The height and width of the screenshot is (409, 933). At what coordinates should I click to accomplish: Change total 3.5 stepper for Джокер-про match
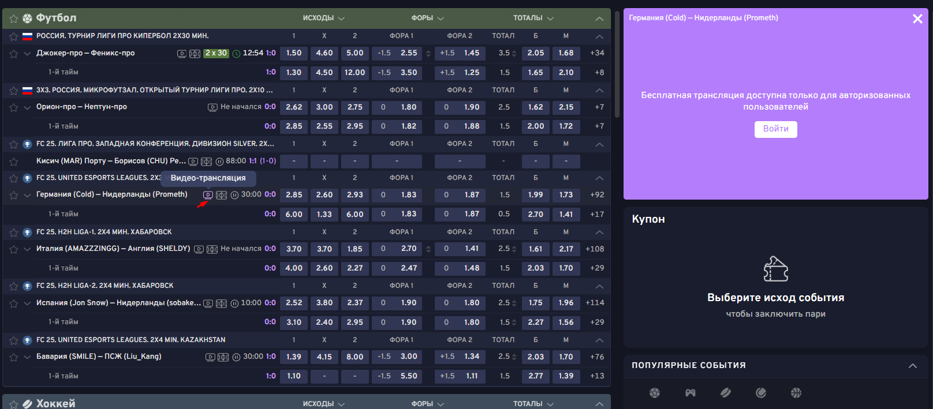click(514, 54)
